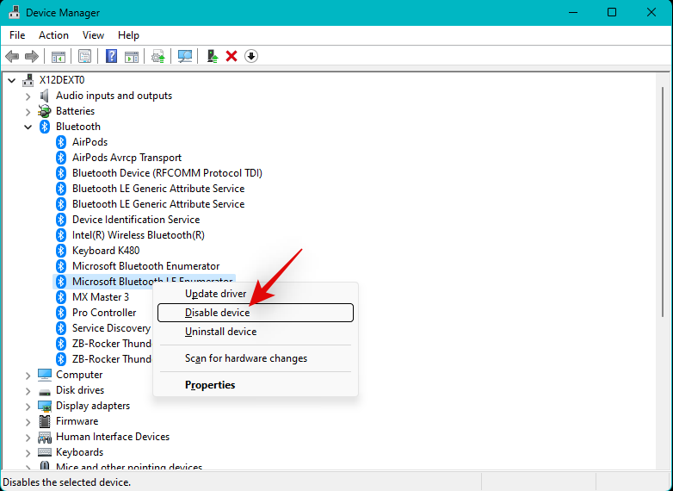
Task: Choose Uninstall device in context menu
Action: [x=256, y=331]
